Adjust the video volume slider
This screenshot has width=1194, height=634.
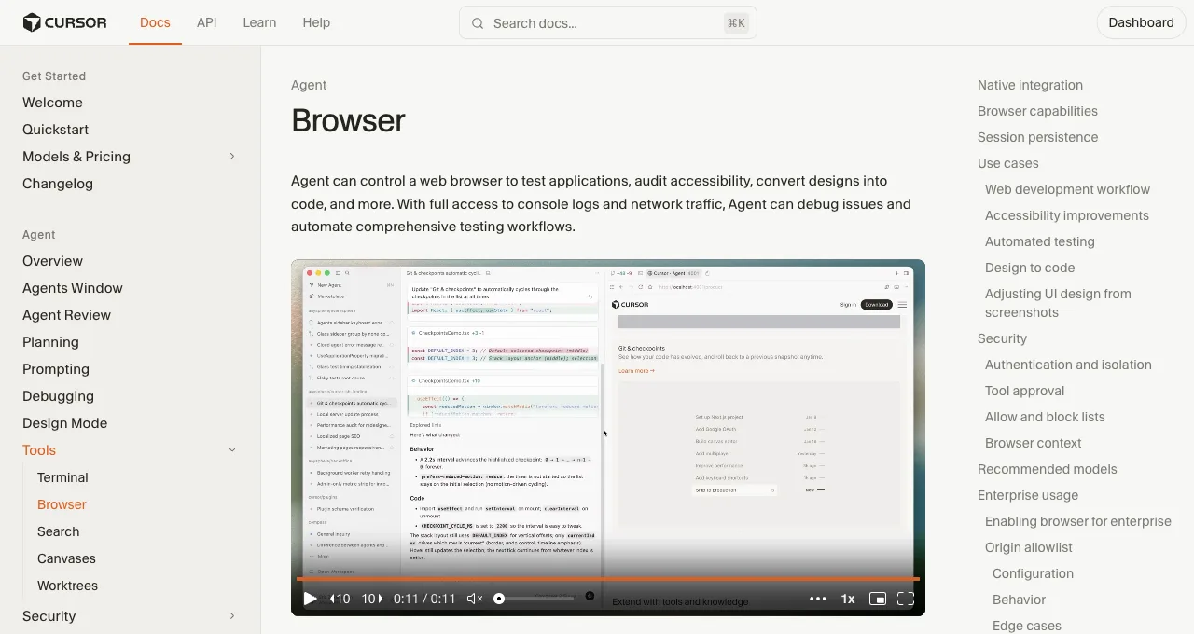tap(534, 599)
